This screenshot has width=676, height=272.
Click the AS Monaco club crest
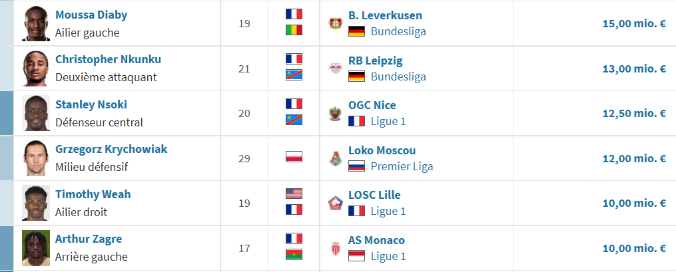[335, 248]
